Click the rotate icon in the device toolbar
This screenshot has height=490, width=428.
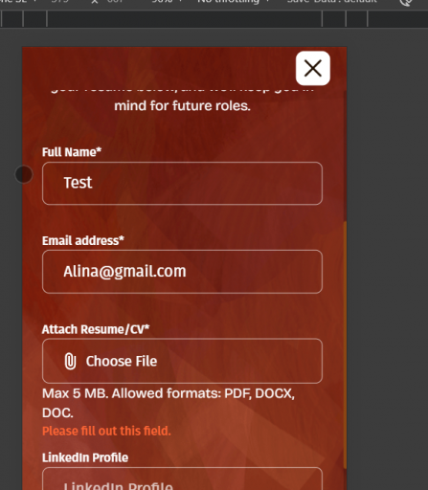point(406,2)
